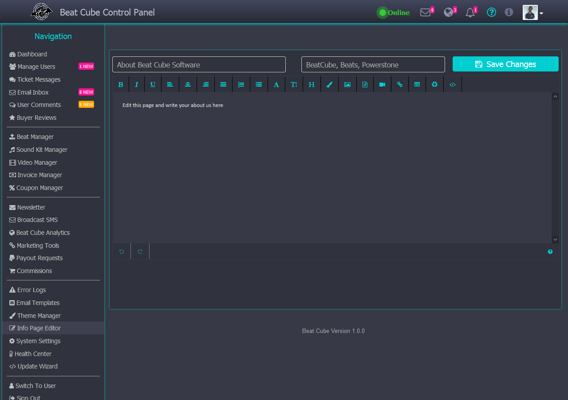Viewport: 568px width, 400px height.
Task: Open Email Inbox in navigation
Action: (29, 92)
